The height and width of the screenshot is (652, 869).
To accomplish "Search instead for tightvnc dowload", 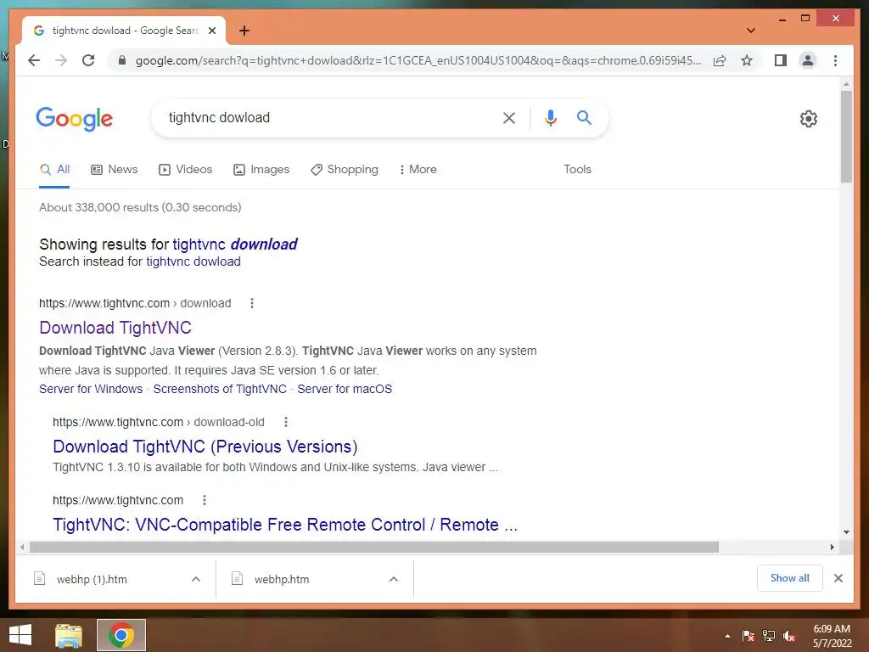I will tap(193, 261).
